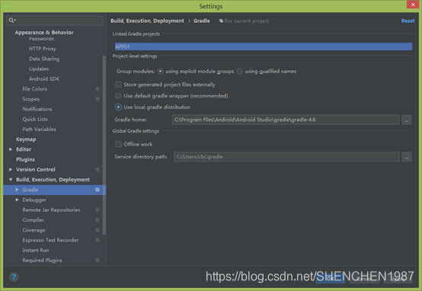Image resolution: width=422 pixels, height=291 pixels.
Task: Expand the Version Control section
Action: coord(11,170)
